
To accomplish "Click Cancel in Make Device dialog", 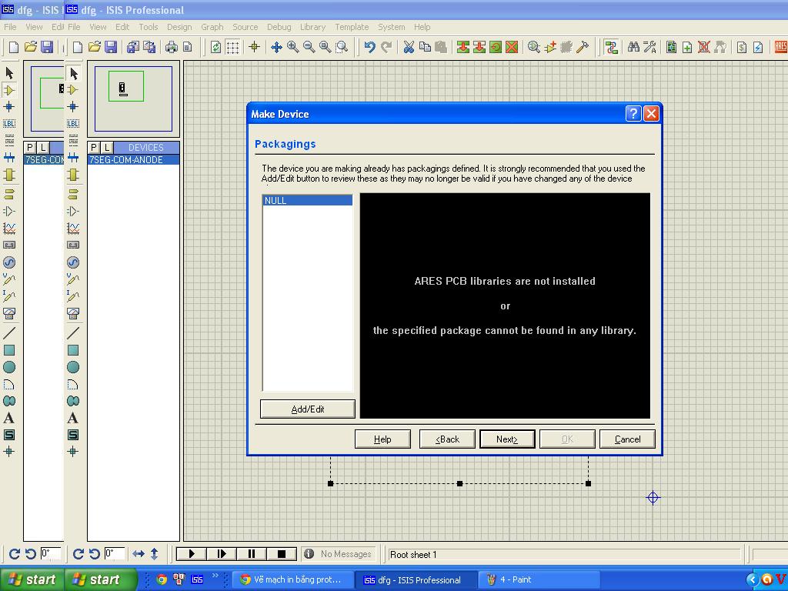I will 628,439.
